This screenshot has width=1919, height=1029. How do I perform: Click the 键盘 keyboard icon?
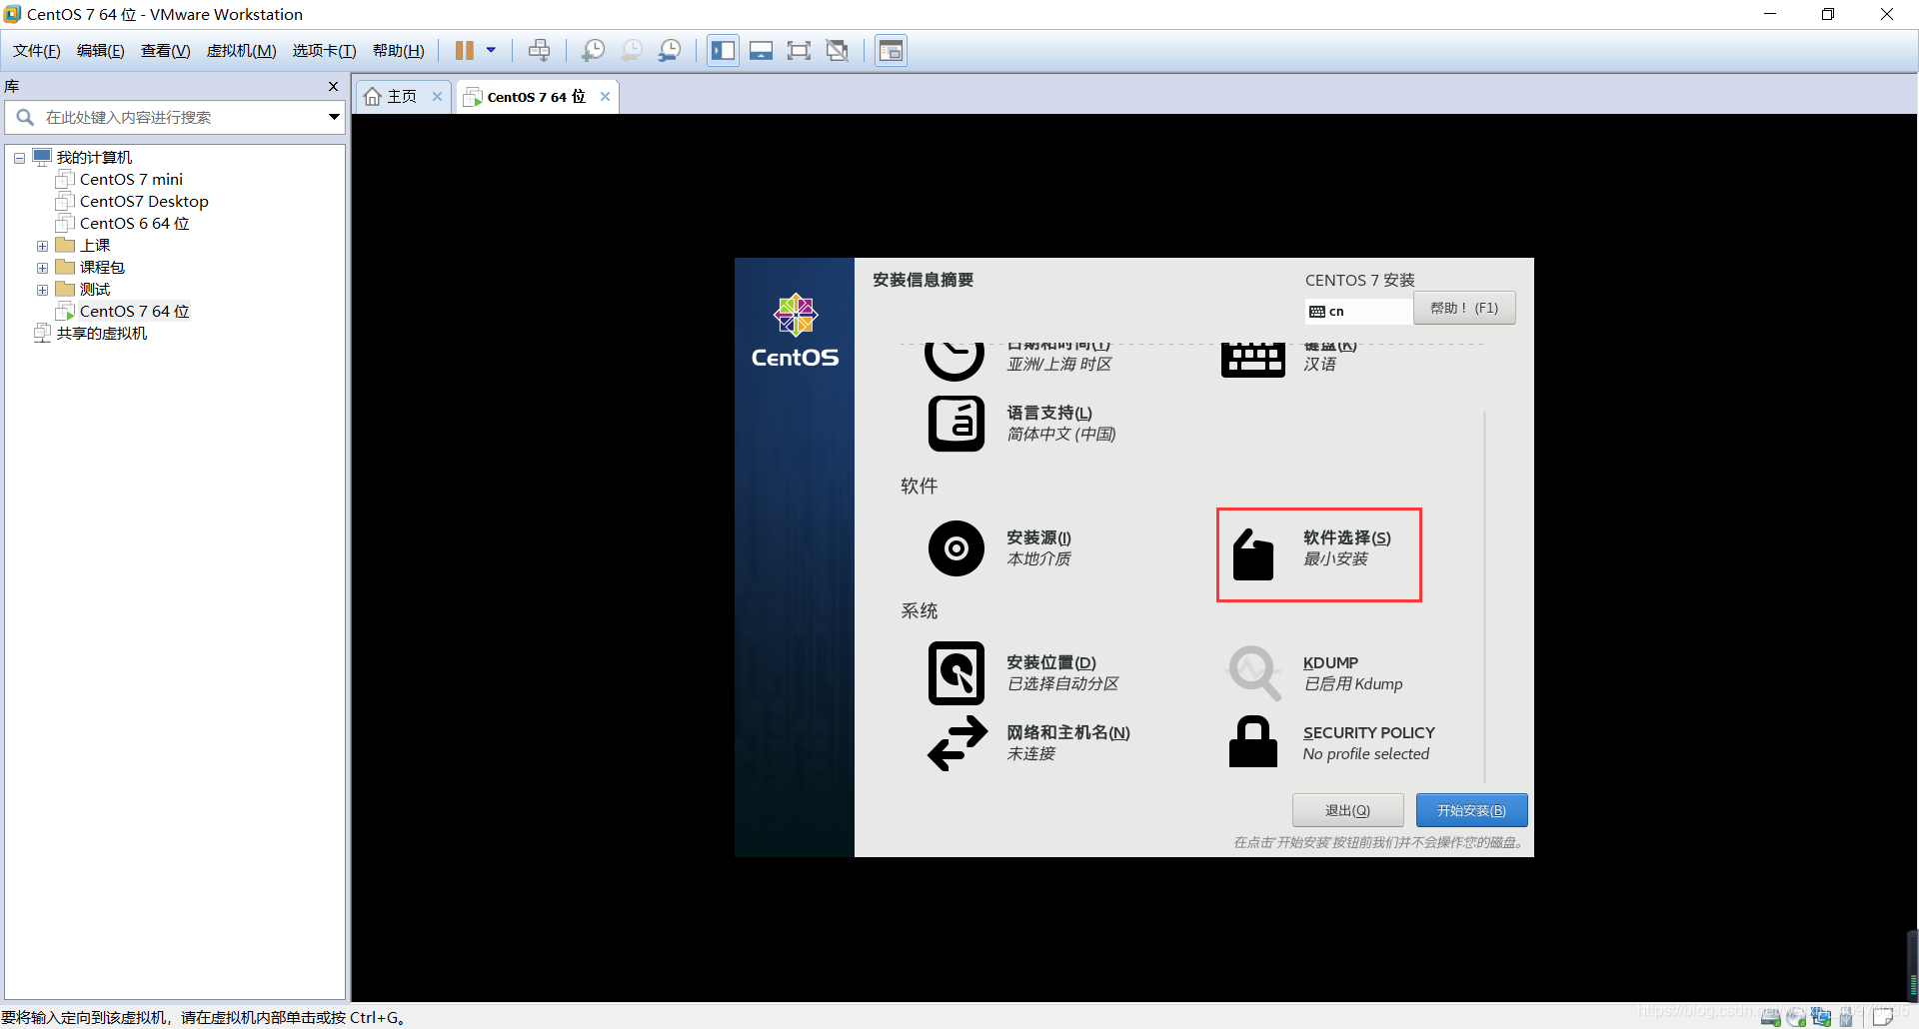(x=1252, y=361)
